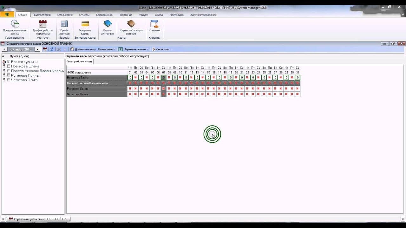Click Устатова Ольга red mark day 31

298,94
